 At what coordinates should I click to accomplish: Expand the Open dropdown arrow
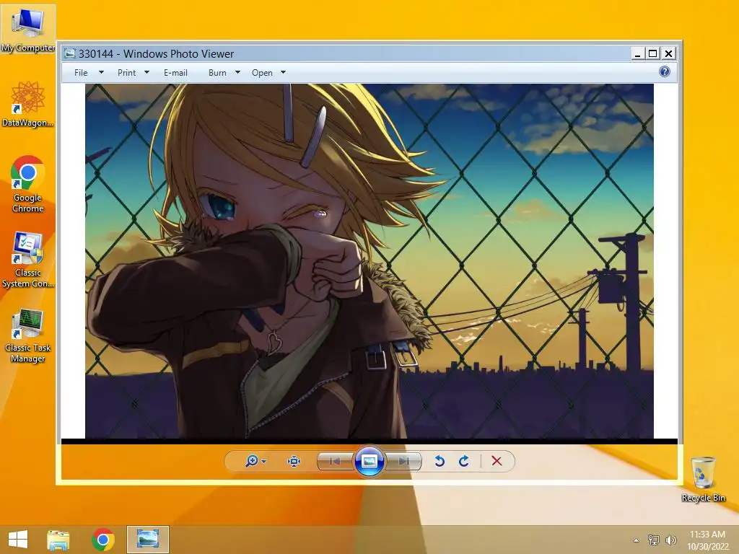pyautogui.click(x=283, y=72)
